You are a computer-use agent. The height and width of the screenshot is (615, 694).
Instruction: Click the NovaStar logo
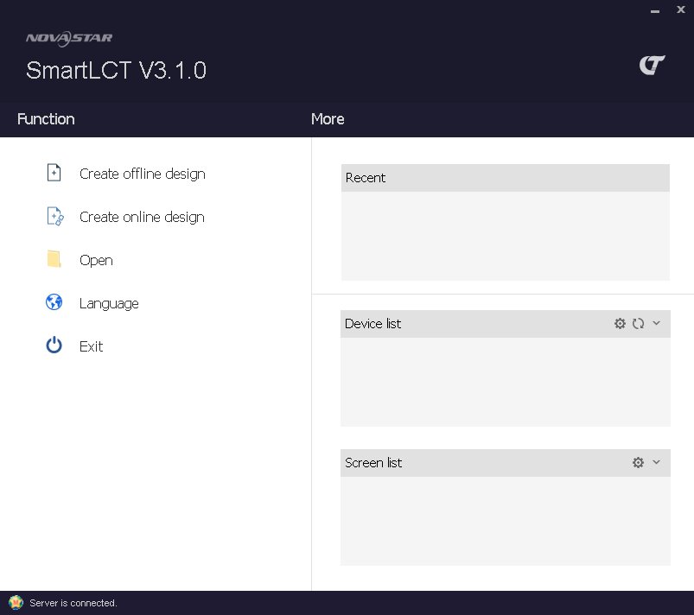(69, 37)
